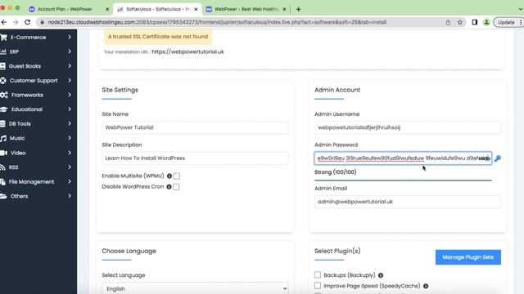
Task: Click the browser address bar URL
Action: coord(217,22)
